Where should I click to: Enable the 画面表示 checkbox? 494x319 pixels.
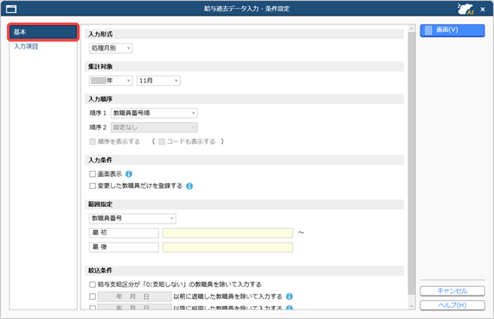pos(93,174)
